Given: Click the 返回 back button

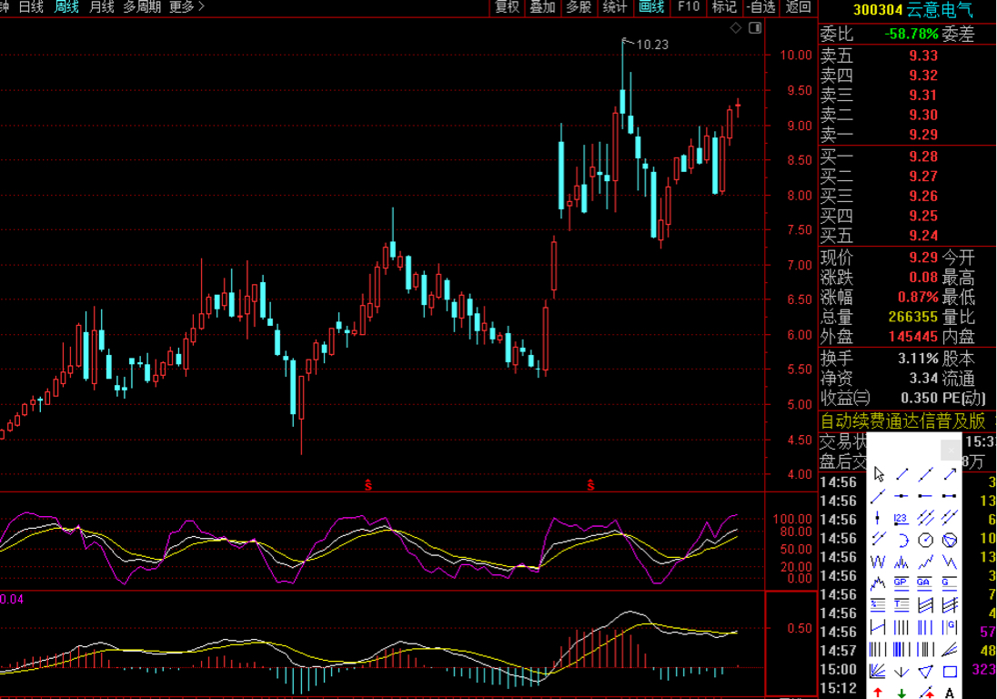Looking at the screenshot, I should click(798, 7).
